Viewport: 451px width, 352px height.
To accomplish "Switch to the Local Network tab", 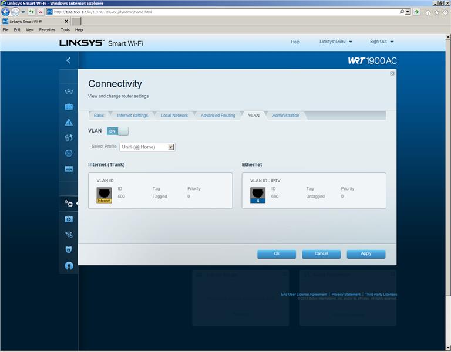I will pos(174,116).
